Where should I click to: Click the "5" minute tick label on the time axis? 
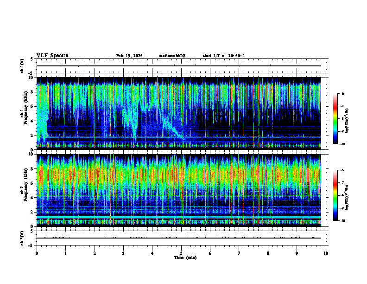[181, 253]
